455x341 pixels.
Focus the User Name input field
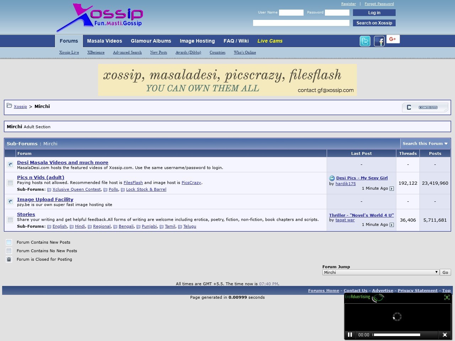coord(291,12)
